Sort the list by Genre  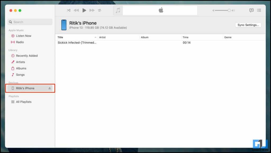tap(228, 37)
